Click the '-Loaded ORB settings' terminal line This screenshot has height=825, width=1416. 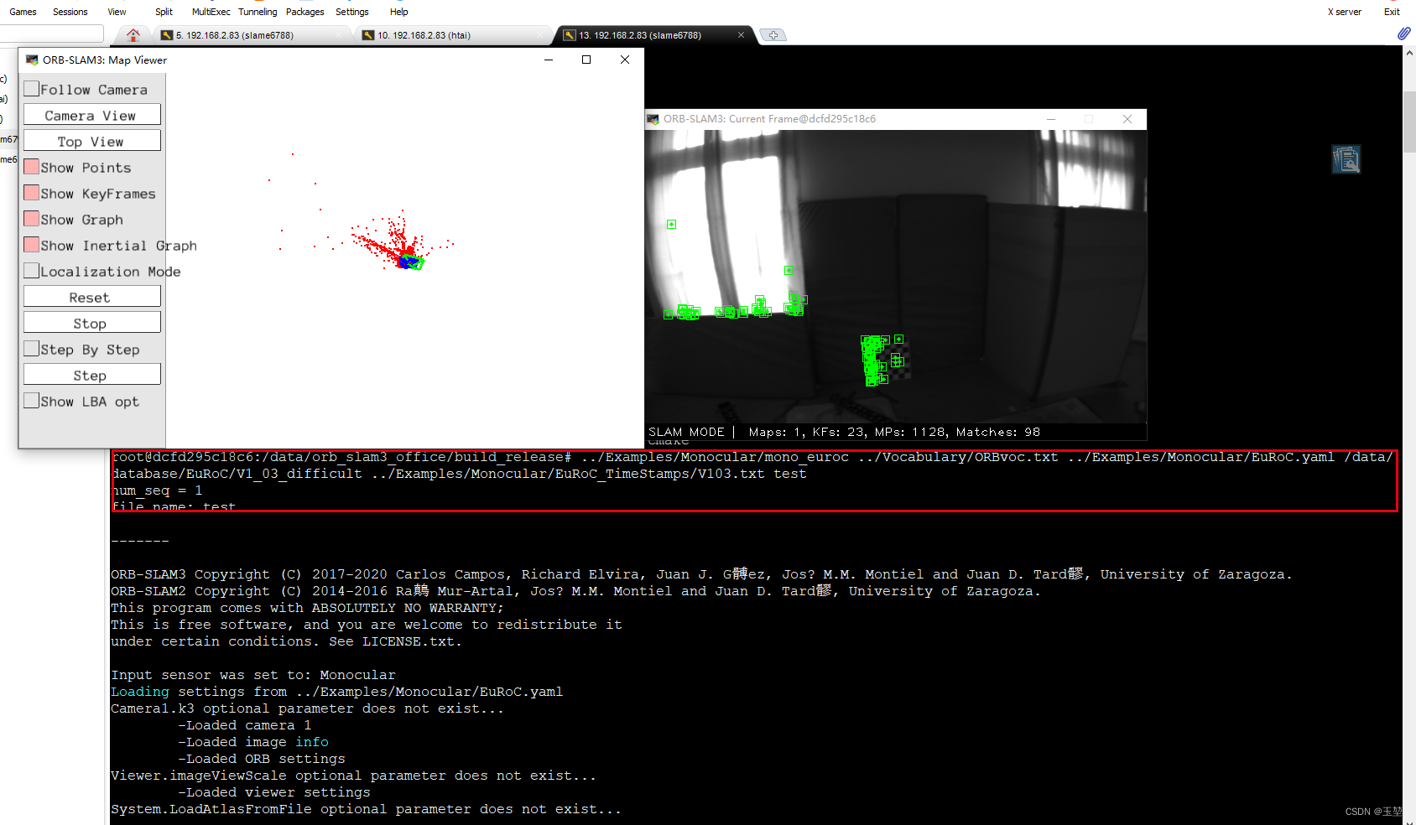click(262, 759)
